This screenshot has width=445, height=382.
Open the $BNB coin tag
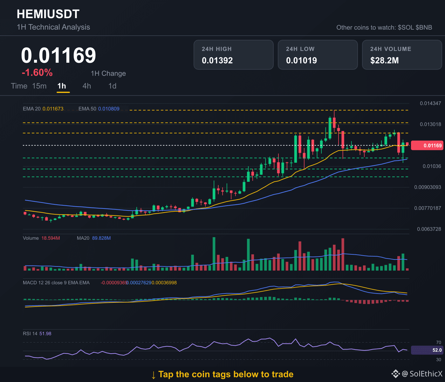424,27
